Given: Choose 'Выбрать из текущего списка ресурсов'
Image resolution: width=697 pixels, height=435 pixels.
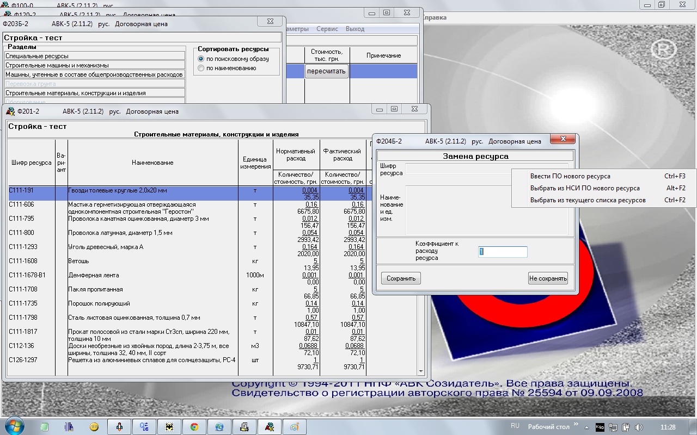Looking at the screenshot, I should [588, 200].
